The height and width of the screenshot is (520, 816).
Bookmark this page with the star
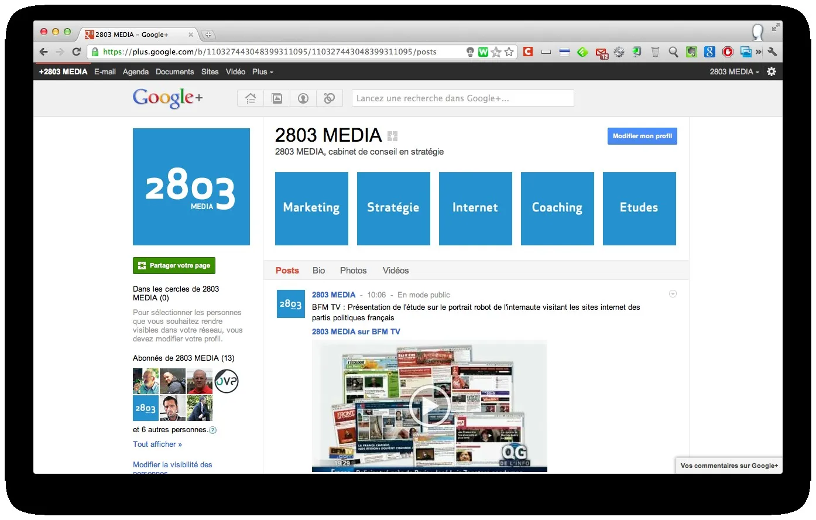(509, 52)
